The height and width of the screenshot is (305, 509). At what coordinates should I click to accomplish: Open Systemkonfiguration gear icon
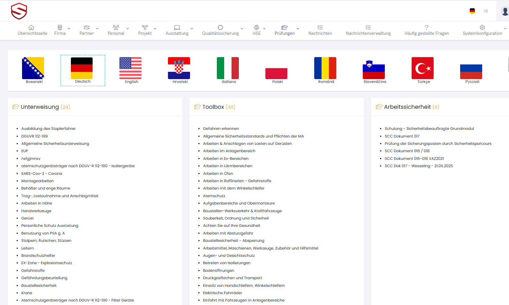pos(482,27)
